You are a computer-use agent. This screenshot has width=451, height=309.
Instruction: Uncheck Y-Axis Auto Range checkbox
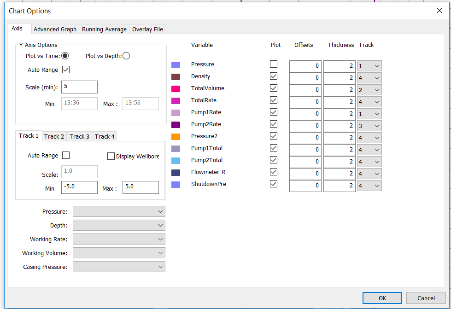[x=65, y=70]
